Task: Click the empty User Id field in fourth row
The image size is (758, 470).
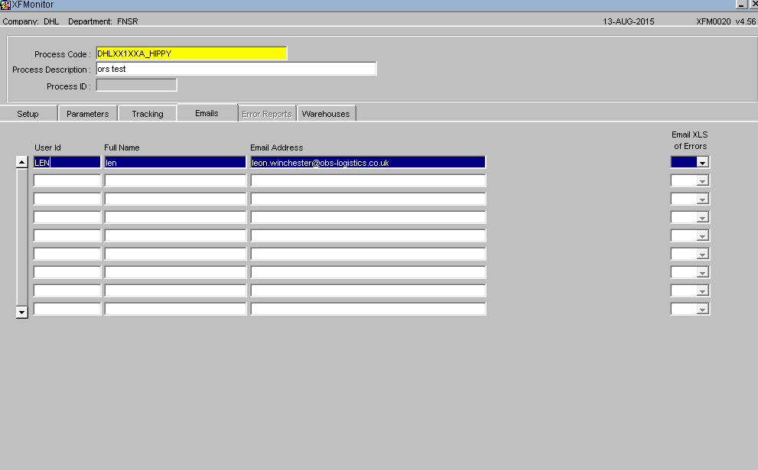Action: click(67, 217)
